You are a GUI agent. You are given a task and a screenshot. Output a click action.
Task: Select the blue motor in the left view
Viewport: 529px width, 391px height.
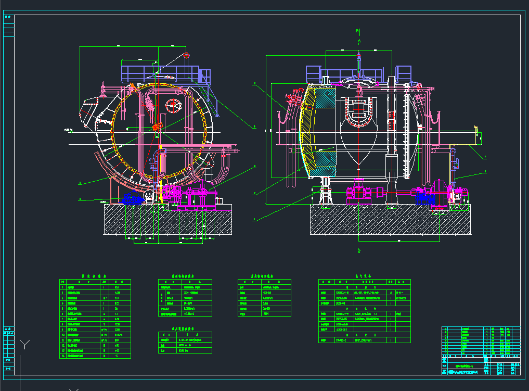click(132, 199)
